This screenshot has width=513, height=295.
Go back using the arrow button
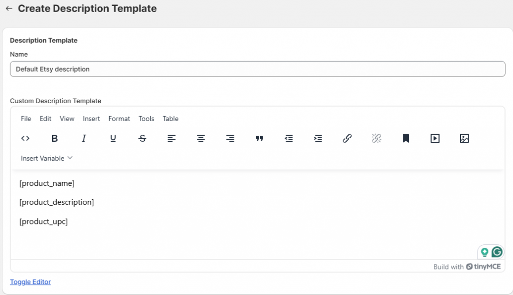tap(9, 9)
